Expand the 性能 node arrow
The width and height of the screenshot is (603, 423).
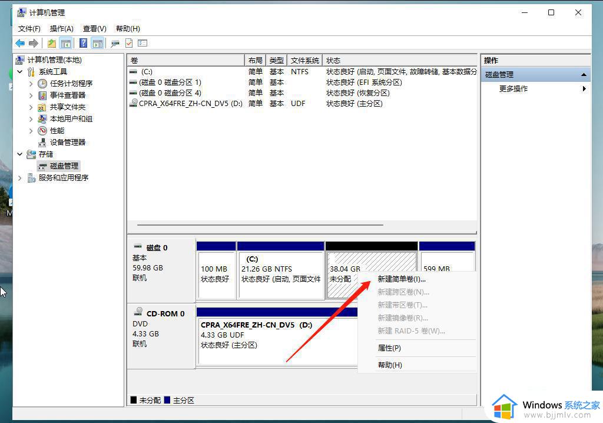coord(31,131)
